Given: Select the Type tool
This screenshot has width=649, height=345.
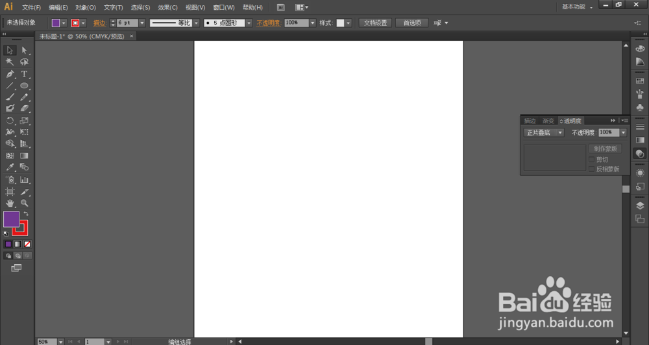Looking at the screenshot, I should tap(24, 74).
